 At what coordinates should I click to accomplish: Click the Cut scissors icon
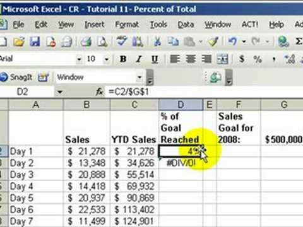pyautogui.click(x=157, y=42)
